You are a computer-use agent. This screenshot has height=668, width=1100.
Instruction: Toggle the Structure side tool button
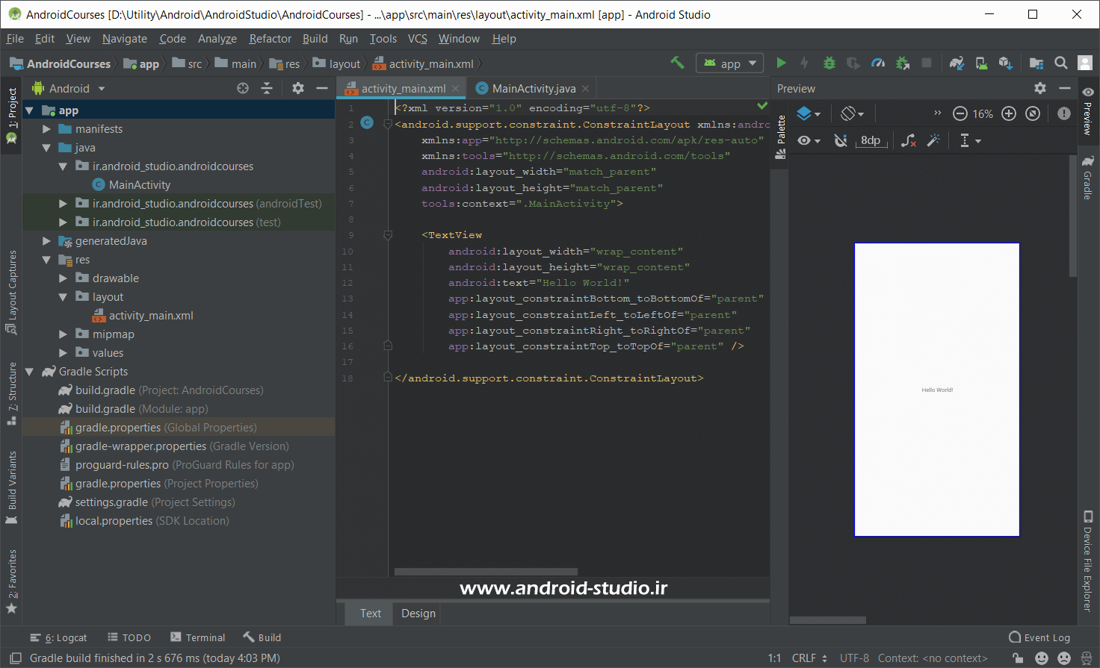(x=12, y=393)
